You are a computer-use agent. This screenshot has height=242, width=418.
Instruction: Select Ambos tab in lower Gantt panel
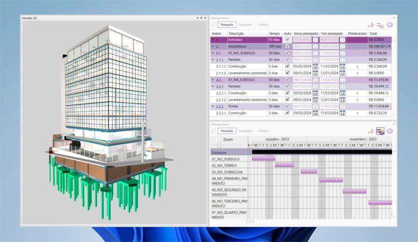(x=263, y=131)
